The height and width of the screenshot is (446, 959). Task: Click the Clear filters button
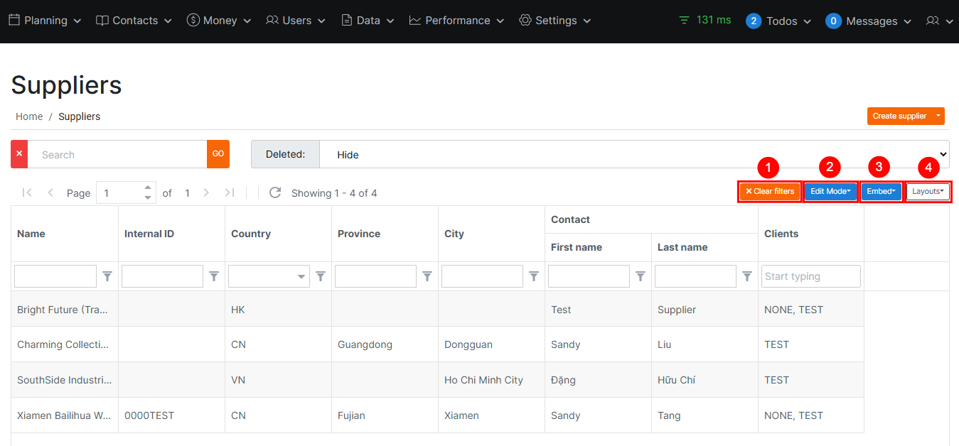[x=770, y=192]
